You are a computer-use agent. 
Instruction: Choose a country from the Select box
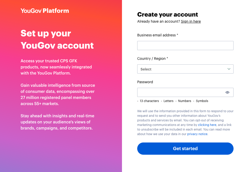point(185,69)
